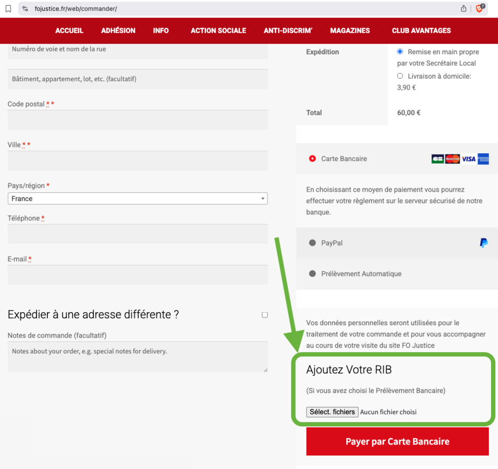Open the CLUB AVANTAGES menu item
Screen dimensions: 498x469
(x=421, y=31)
